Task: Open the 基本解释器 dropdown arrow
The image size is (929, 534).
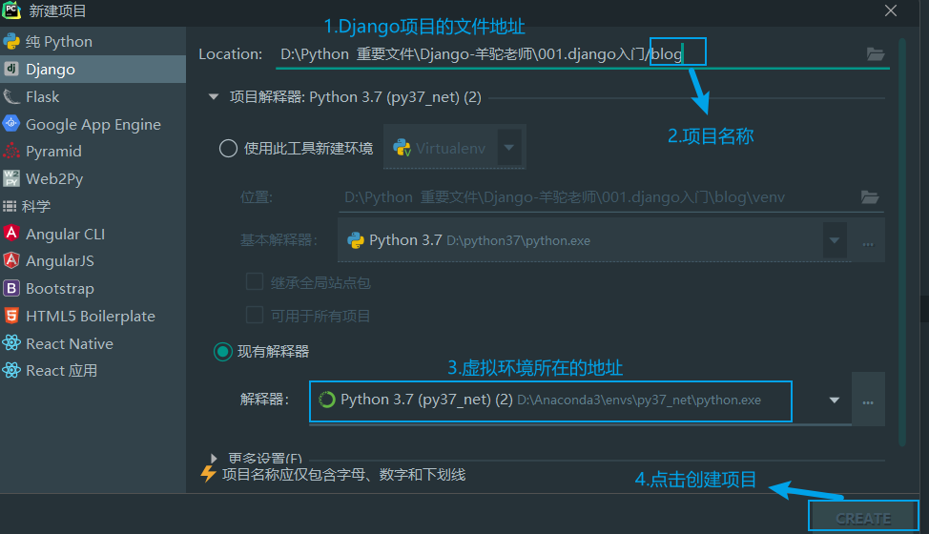Action: [x=835, y=240]
